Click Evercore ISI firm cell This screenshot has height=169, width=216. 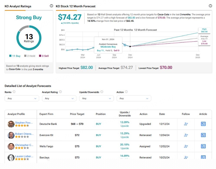(46, 135)
